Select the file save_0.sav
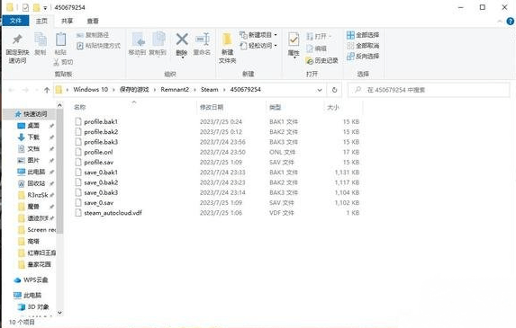 click(x=98, y=203)
